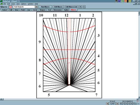The width and height of the screenshot is (140, 105).
Task: Switch to the Edit toolbar tab
Action: [x=11, y=10]
